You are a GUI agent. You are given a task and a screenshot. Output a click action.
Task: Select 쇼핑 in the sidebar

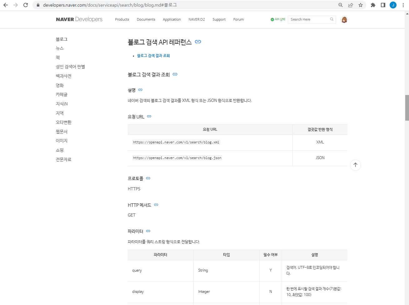pos(60,150)
